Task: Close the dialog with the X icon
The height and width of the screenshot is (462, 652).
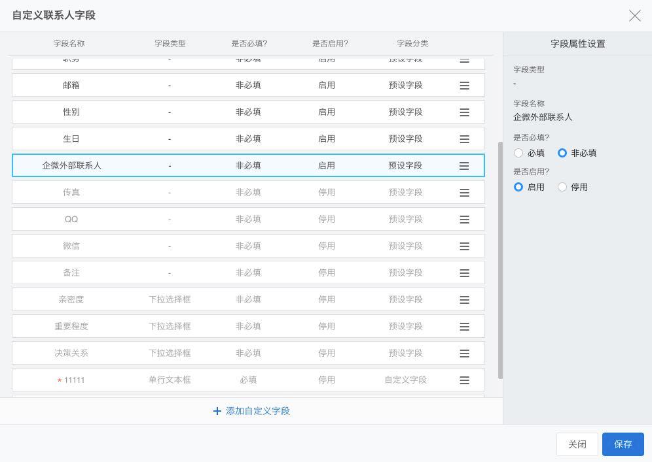Action: pyautogui.click(x=634, y=16)
